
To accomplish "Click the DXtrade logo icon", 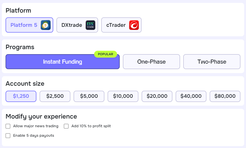I will (x=90, y=25).
